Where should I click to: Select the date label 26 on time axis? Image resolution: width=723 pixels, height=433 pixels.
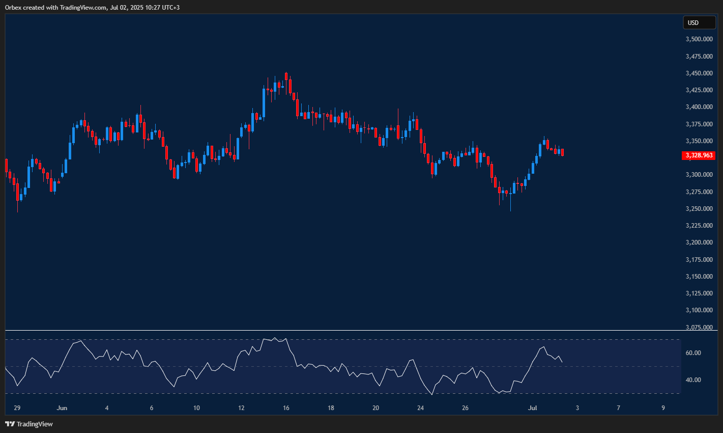pyautogui.click(x=465, y=408)
